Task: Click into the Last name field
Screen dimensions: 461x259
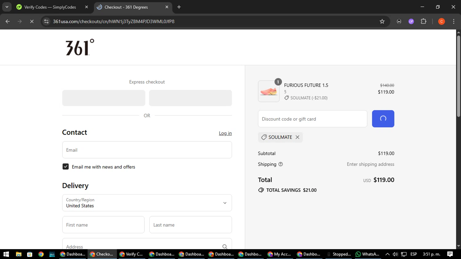Action: click(x=191, y=225)
